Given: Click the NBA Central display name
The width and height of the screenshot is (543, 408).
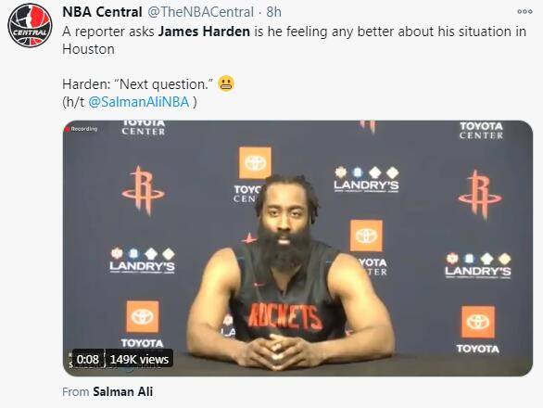Looking at the screenshot, I should (102, 12).
